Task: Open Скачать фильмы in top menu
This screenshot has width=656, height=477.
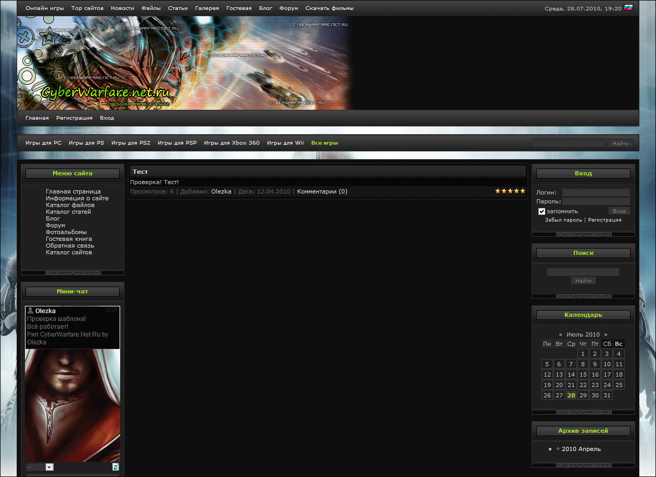Action: (329, 8)
